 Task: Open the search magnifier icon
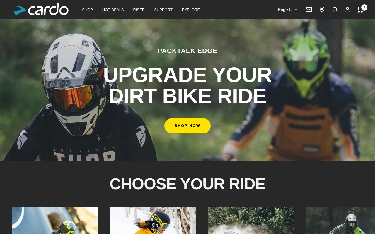click(335, 10)
